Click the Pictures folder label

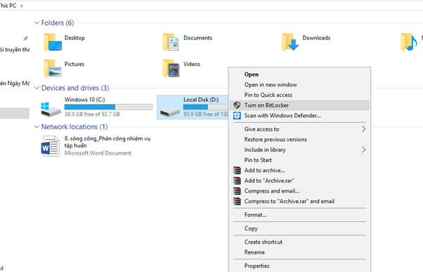(74, 64)
